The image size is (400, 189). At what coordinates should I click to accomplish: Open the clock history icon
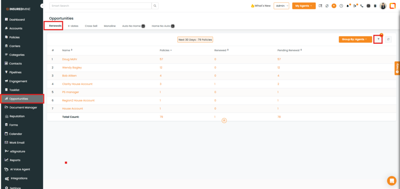341,6
